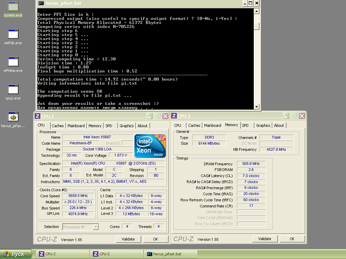Open About tab in right CPU-Z
The height and width of the screenshot is (259, 346).
[x=279, y=125]
